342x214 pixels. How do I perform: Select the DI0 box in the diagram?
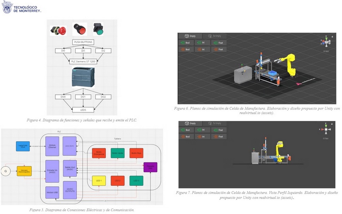(x=63, y=51)
